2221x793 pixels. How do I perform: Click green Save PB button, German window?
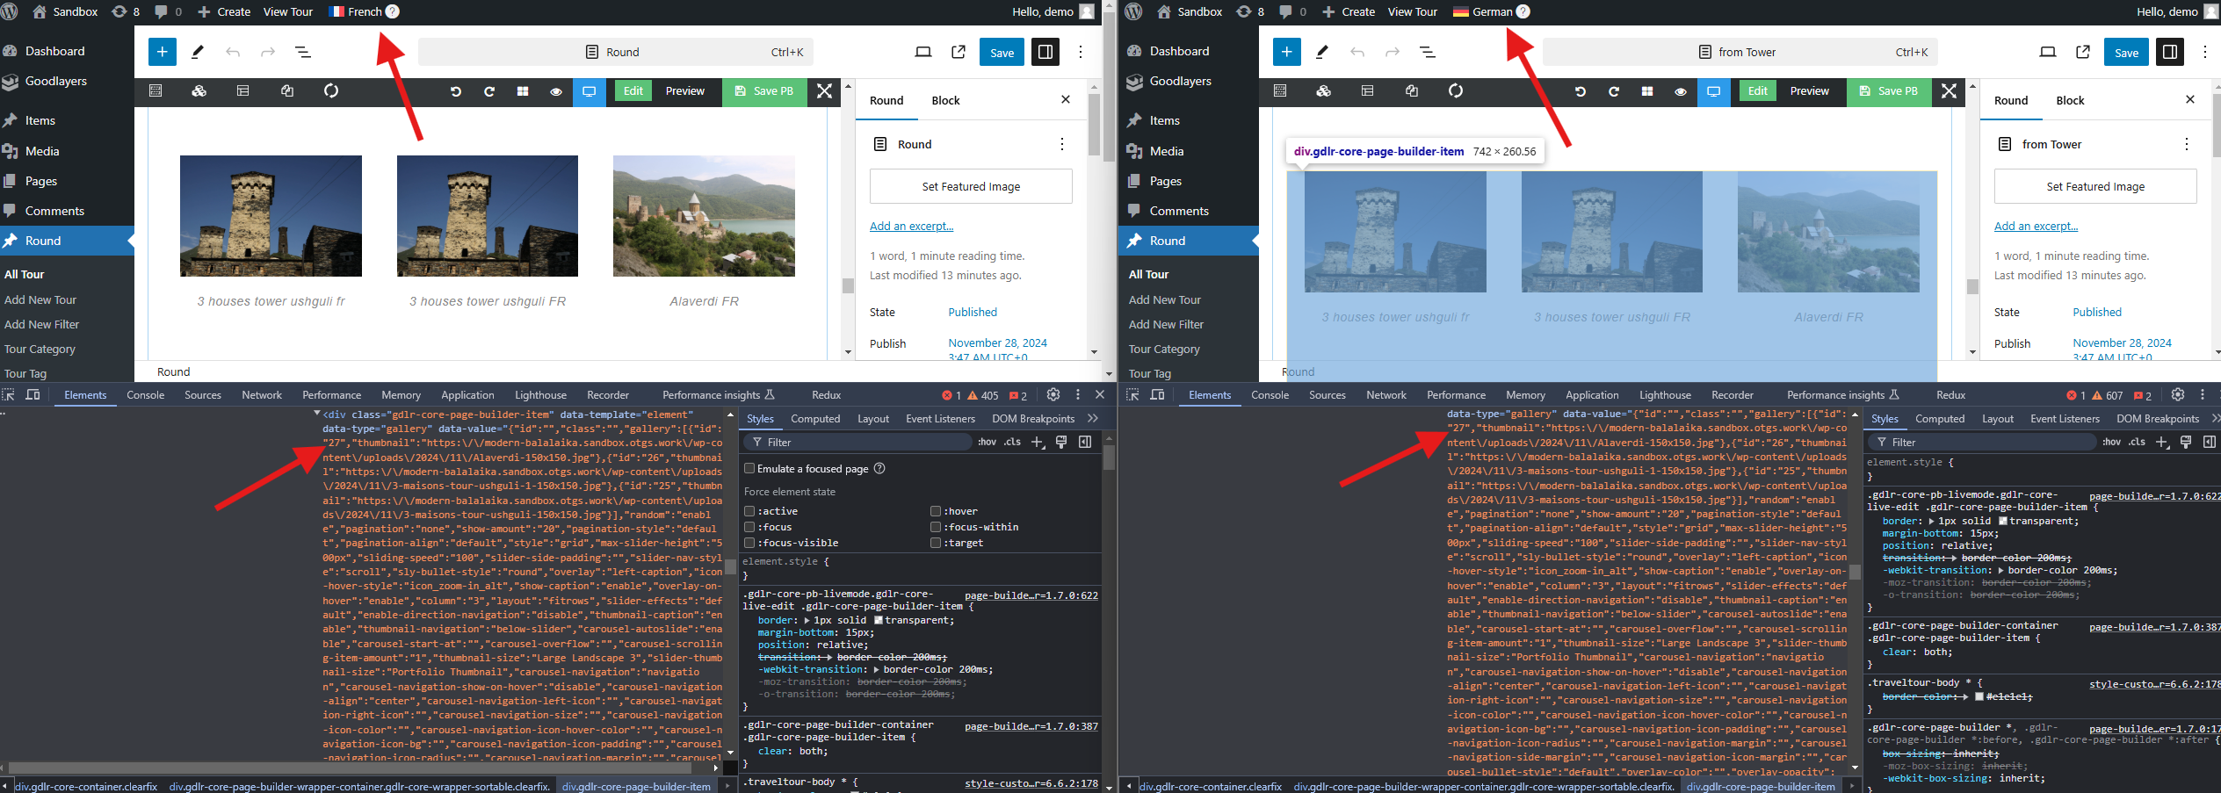[1889, 91]
